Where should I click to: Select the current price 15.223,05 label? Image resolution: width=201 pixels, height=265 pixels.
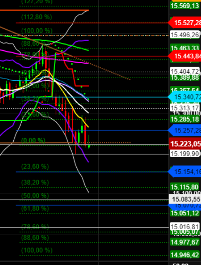[x=185, y=144]
